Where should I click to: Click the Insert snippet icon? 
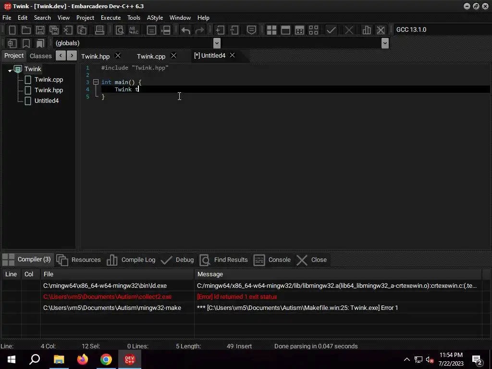point(12,43)
